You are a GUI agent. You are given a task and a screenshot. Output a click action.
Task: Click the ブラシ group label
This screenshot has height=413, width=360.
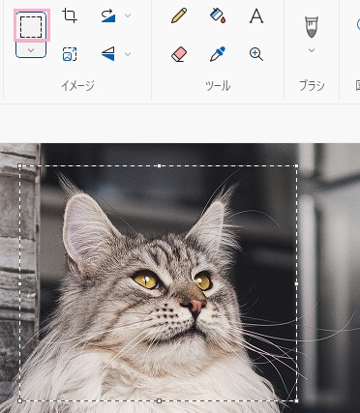tap(312, 86)
